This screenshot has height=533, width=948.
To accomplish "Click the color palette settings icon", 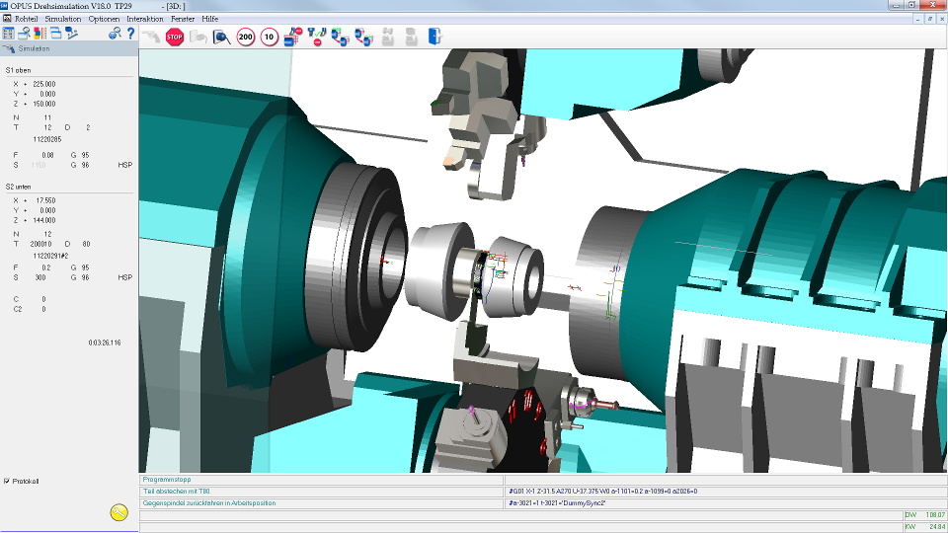I will click(39, 34).
